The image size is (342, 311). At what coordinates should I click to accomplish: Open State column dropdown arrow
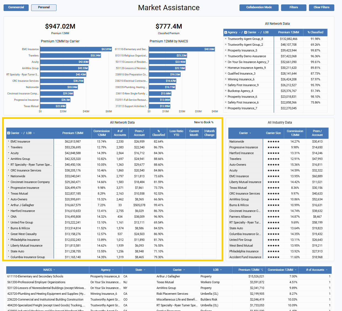point(145,270)
